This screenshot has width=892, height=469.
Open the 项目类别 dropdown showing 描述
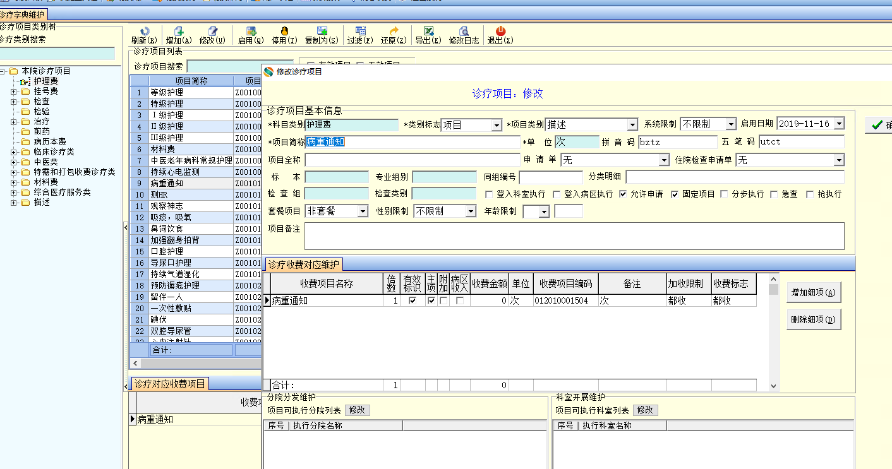click(632, 125)
